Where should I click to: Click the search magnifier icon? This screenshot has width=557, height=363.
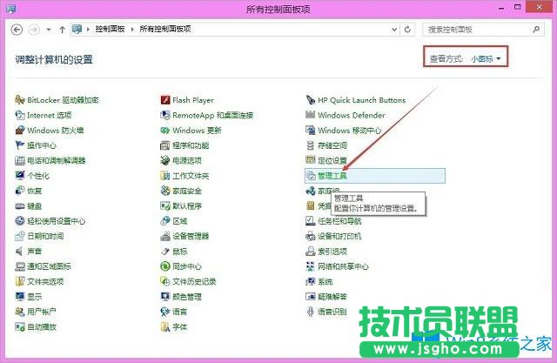pos(536,29)
